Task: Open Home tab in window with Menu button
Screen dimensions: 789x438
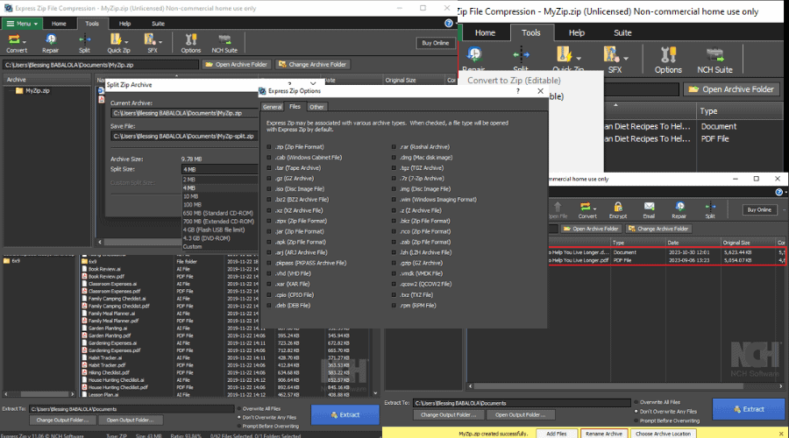Action: pos(59,24)
